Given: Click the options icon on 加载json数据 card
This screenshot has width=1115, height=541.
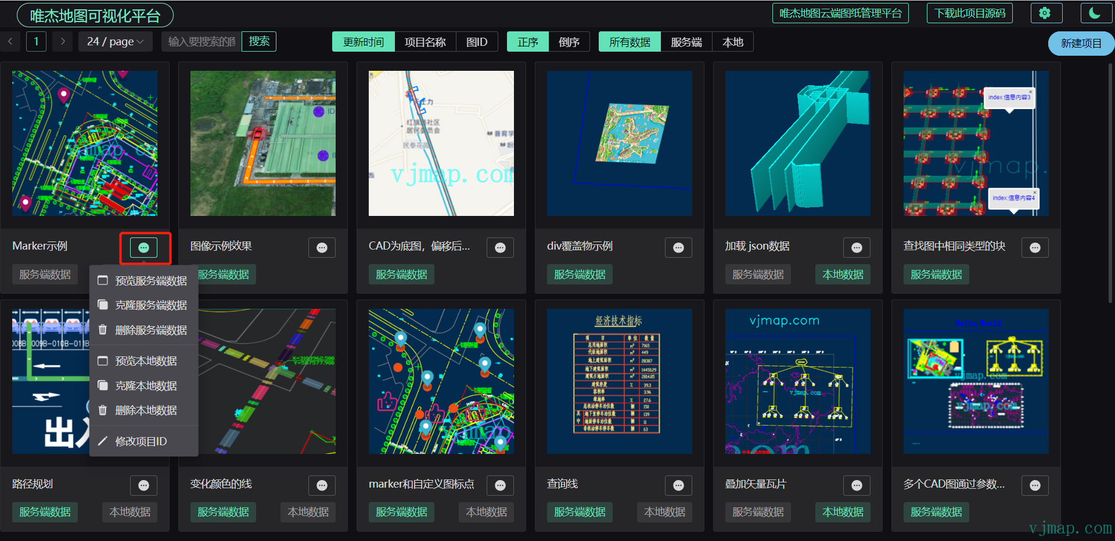Looking at the screenshot, I should (857, 247).
